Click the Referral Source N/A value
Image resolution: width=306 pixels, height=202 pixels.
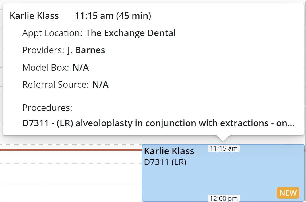[100, 85]
